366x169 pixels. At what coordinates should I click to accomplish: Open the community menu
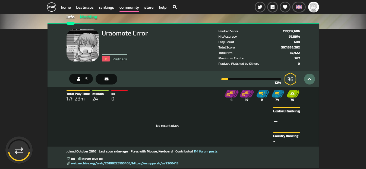coord(129,7)
